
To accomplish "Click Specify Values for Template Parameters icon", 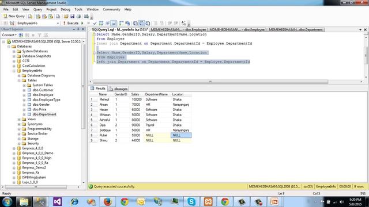I will (x=183, y=23).
